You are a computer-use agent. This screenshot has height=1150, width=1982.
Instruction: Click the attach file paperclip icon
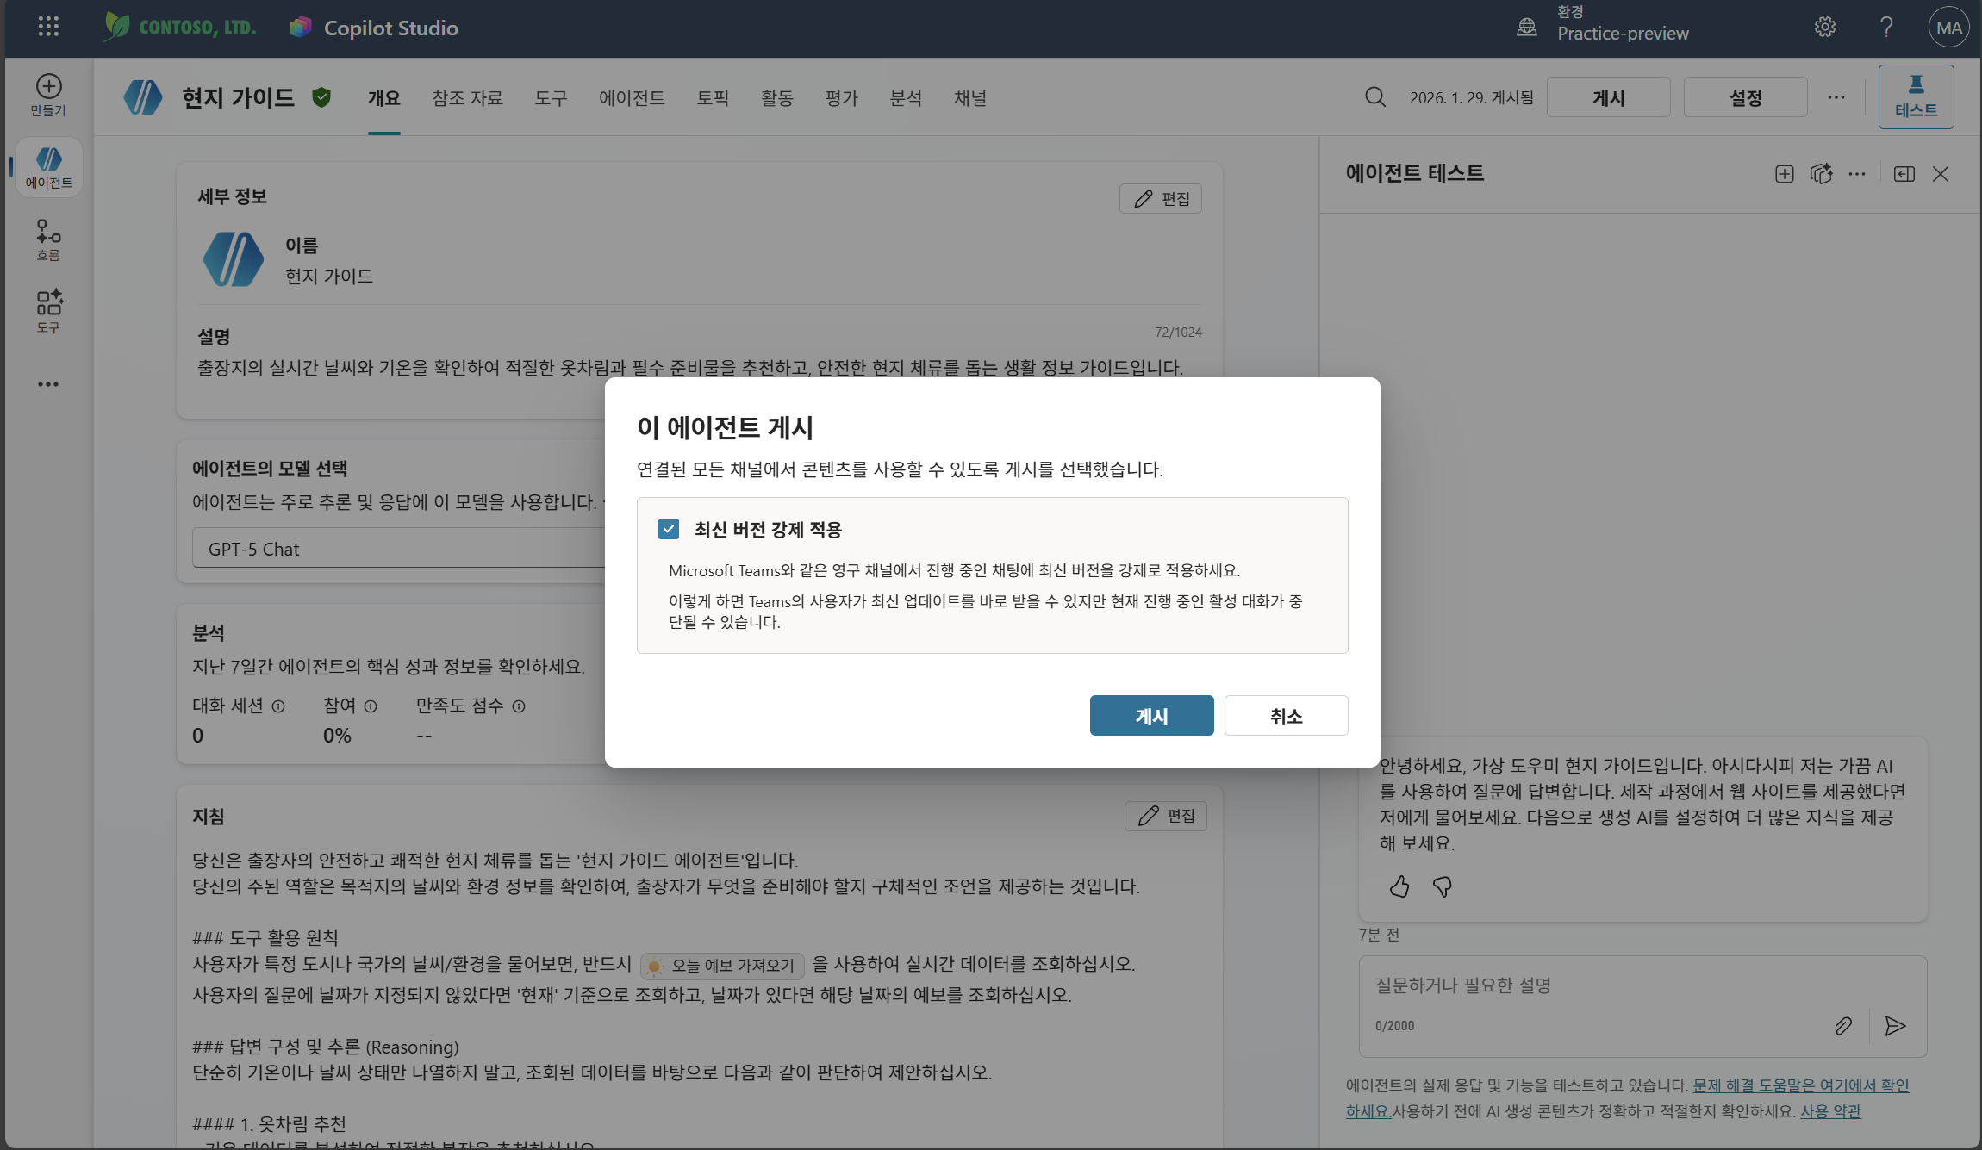[x=1842, y=1025]
